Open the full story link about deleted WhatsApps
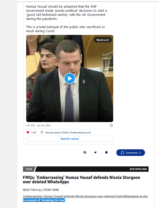Viewport: 159px width, 208px height. [x=85, y=198]
